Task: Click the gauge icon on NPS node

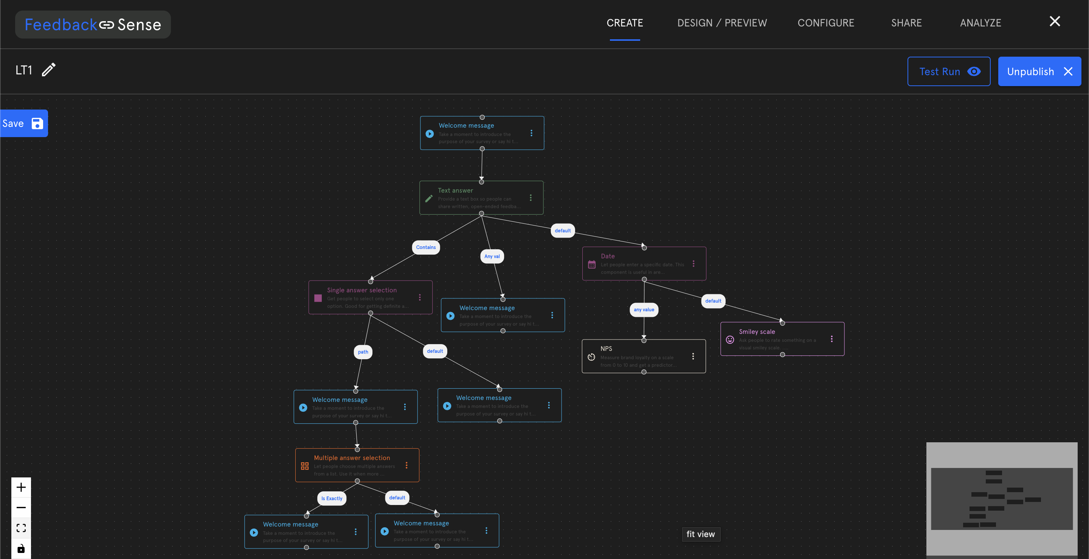Action: point(591,357)
